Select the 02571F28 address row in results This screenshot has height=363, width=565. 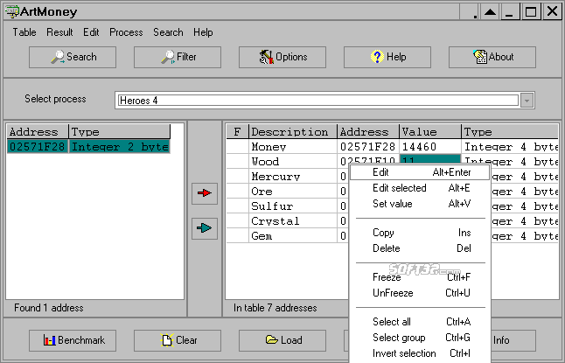coord(88,147)
